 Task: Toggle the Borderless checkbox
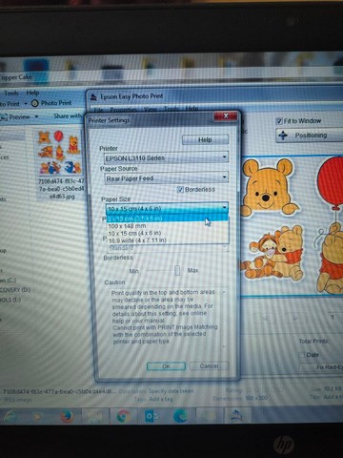(180, 190)
